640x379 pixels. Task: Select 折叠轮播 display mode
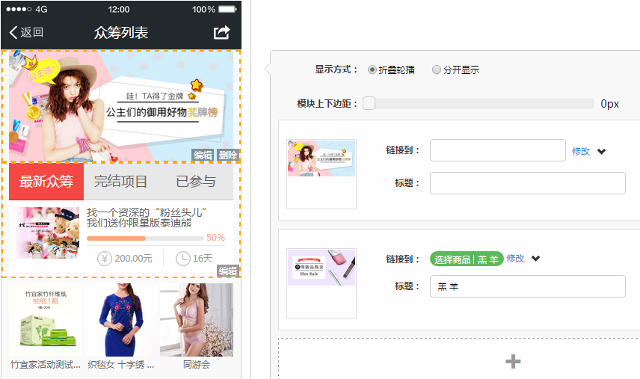pyautogui.click(x=372, y=70)
